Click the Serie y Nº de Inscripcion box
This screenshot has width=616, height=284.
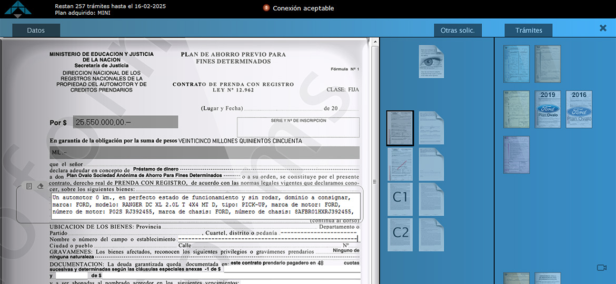pyautogui.click(x=298, y=128)
